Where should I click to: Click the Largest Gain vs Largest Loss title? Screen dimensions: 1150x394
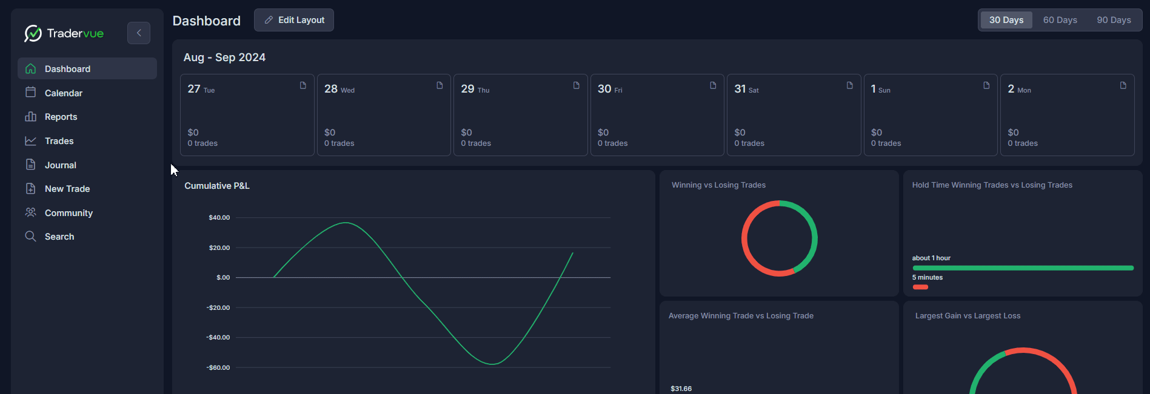click(968, 316)
